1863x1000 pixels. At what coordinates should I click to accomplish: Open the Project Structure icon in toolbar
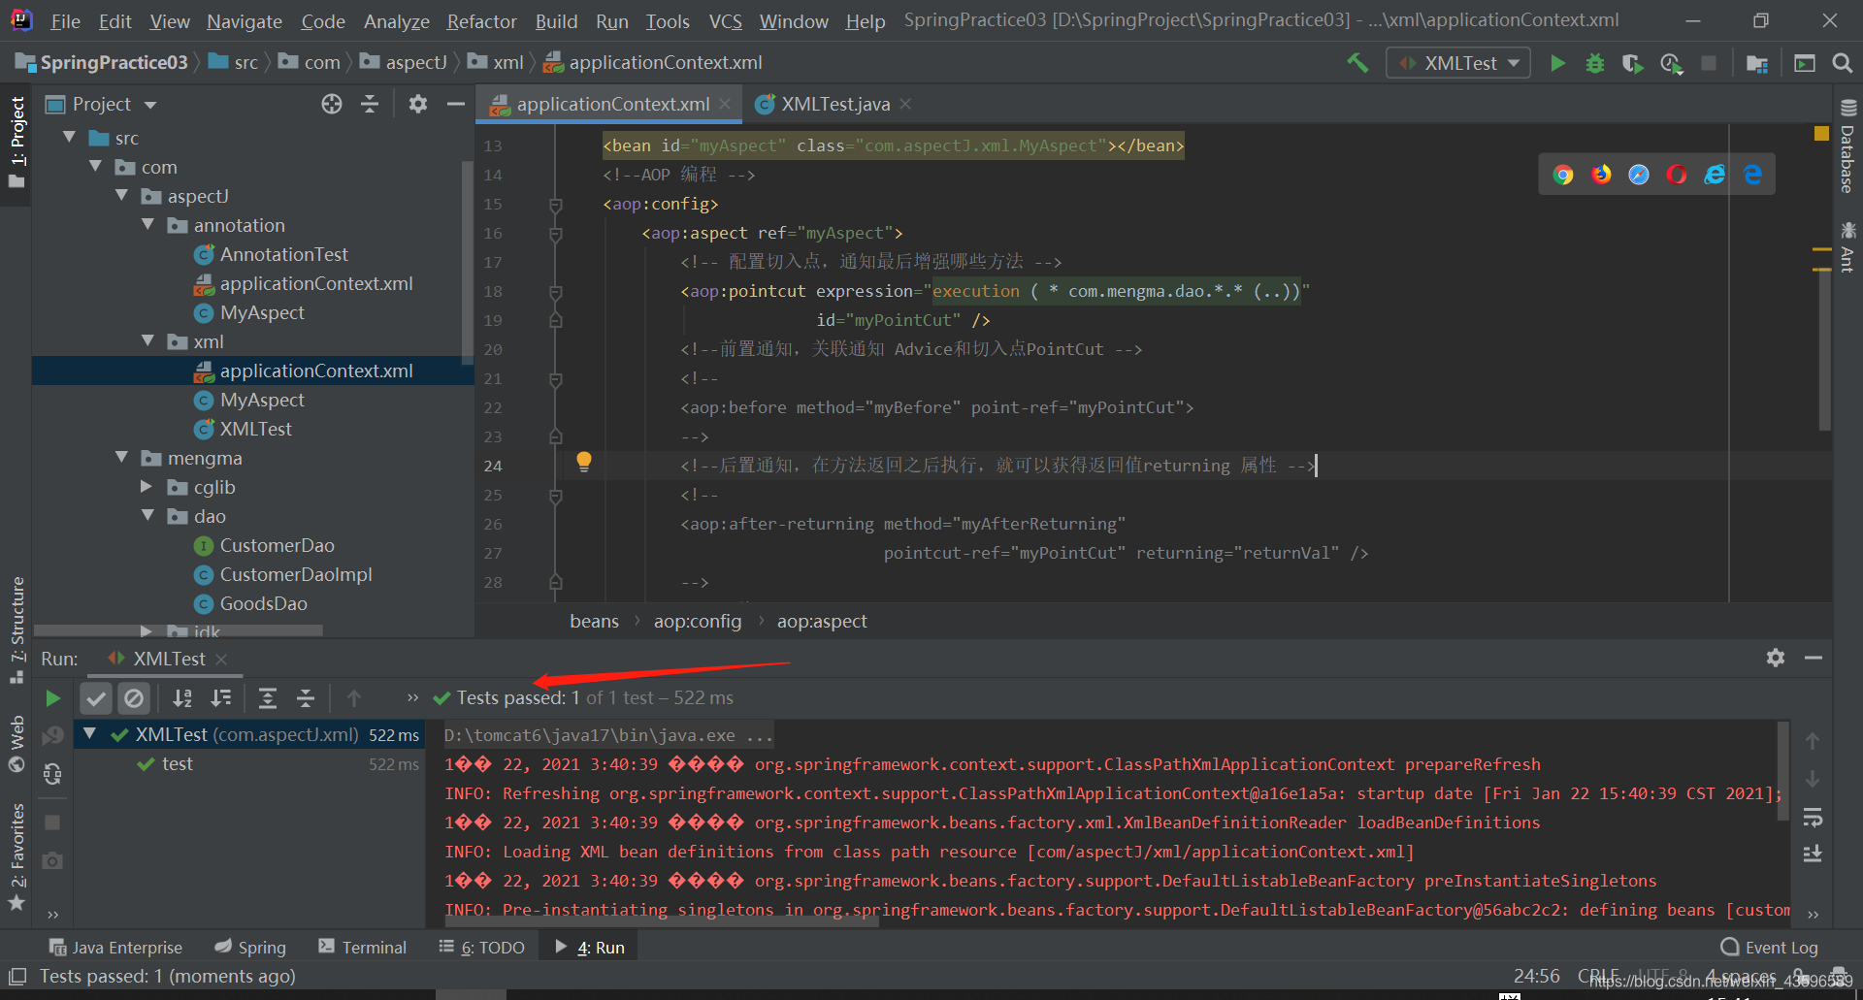(x=1756, y=63)
